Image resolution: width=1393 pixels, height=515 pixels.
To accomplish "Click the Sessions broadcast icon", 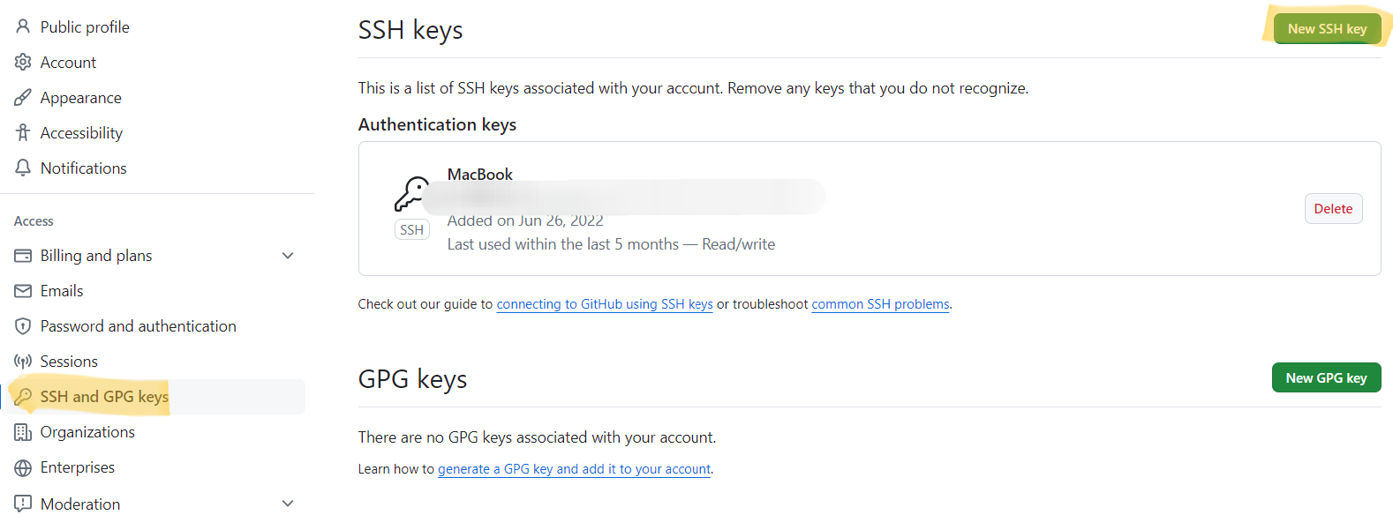I will pos(23,362).
